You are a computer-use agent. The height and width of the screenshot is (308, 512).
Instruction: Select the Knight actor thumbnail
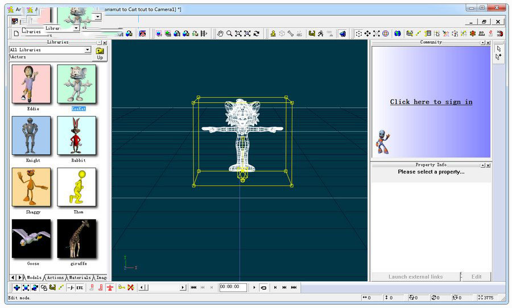[31, 135]
